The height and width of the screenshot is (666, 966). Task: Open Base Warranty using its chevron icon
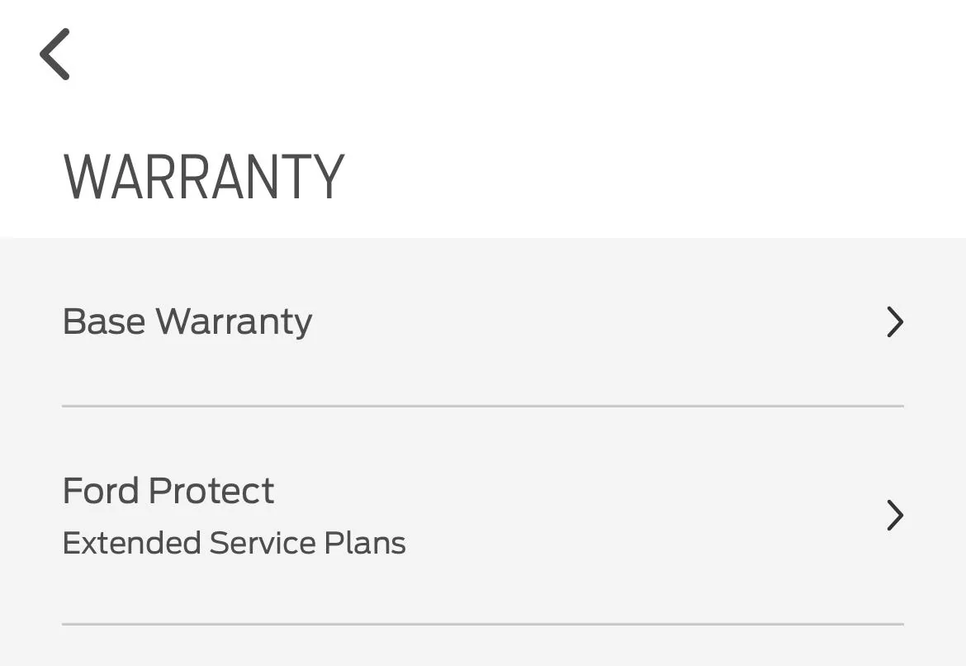(895, 322)
